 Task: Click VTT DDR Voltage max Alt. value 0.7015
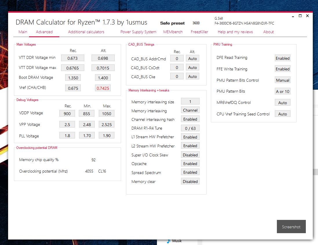pos(103,68)
